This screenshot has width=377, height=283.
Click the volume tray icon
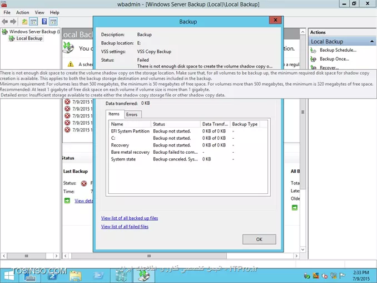[325, 276]
